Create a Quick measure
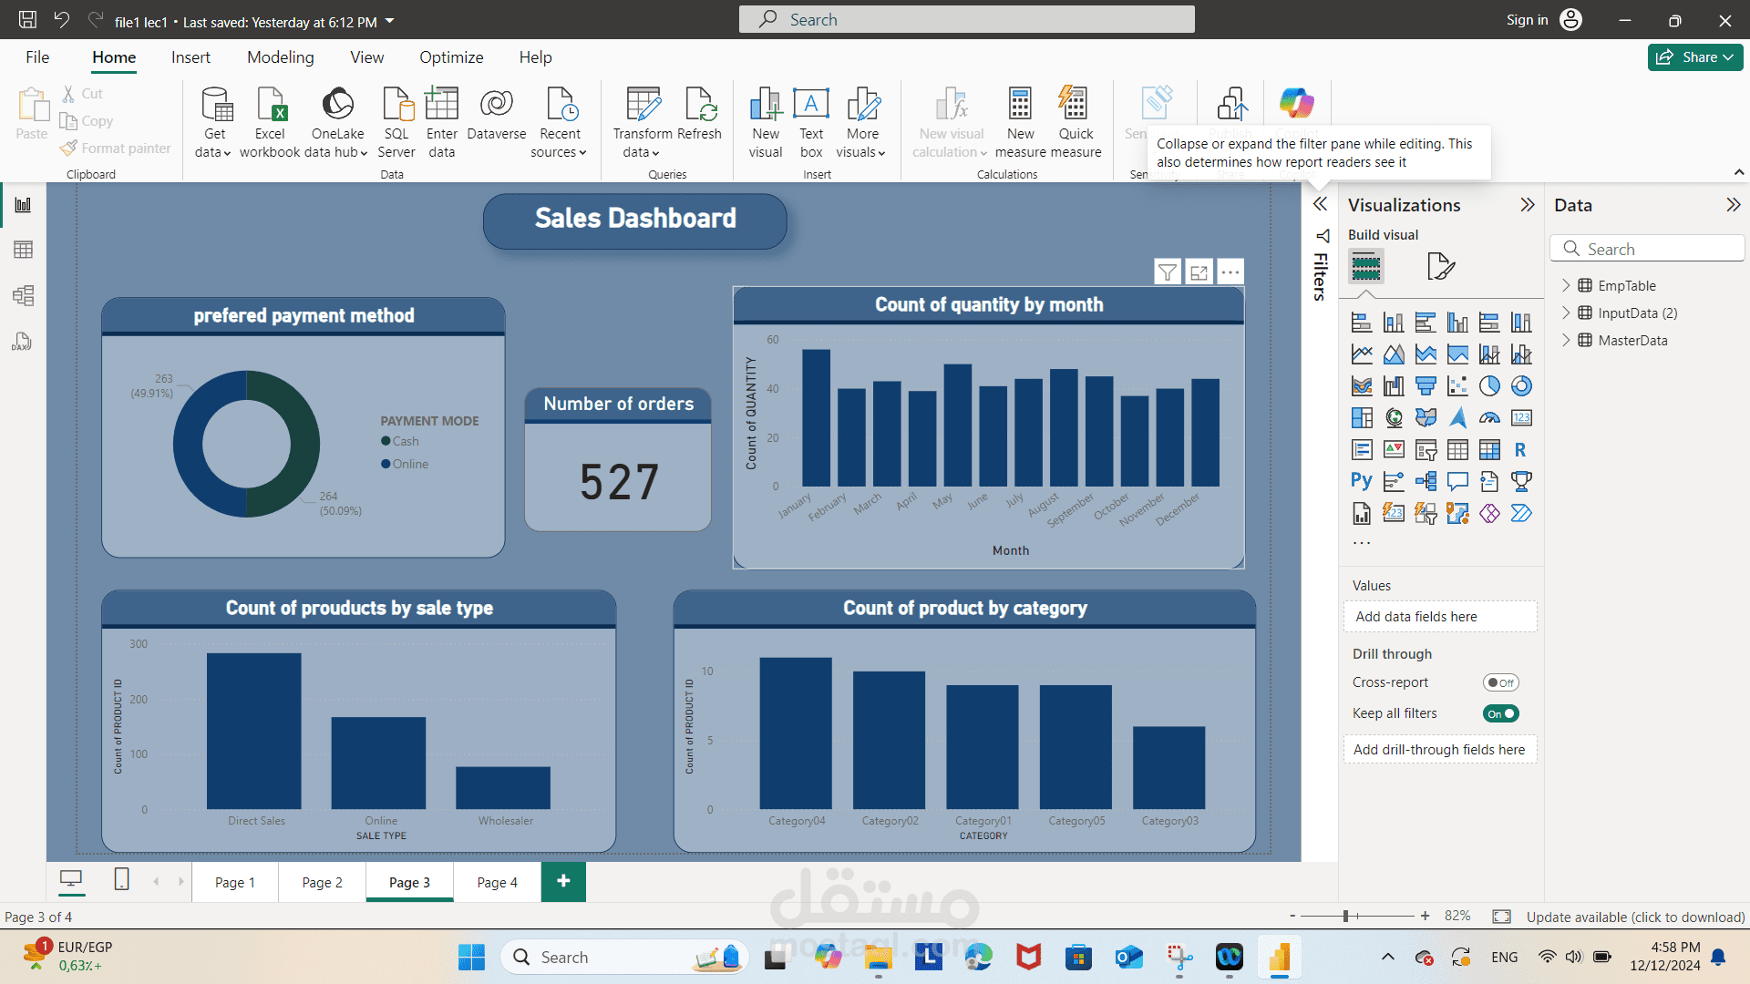 tap(1076, 123)
